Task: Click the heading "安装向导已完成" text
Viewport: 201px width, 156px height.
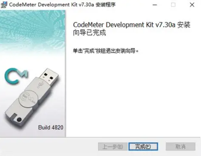Action: [x=131, y=29]
